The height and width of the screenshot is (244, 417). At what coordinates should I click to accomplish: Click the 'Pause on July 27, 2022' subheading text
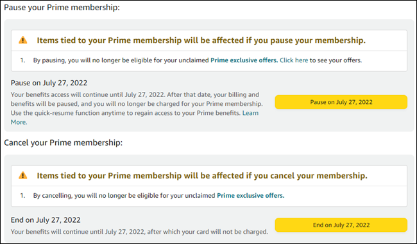tap(49, 83)
